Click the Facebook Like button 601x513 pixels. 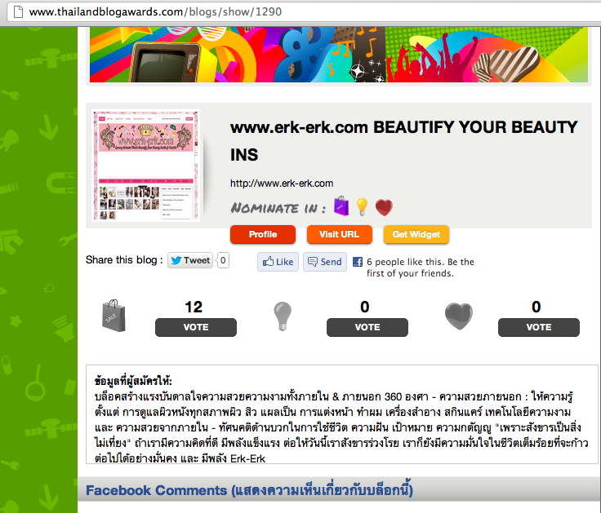pos(278,262)
